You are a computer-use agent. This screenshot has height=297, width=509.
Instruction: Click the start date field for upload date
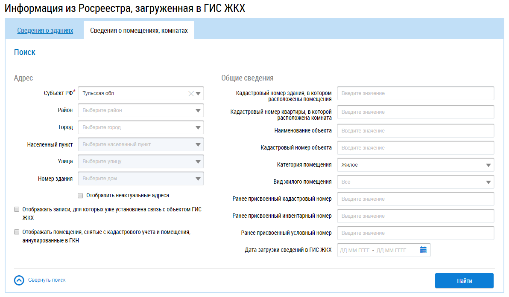coord(354,251)
